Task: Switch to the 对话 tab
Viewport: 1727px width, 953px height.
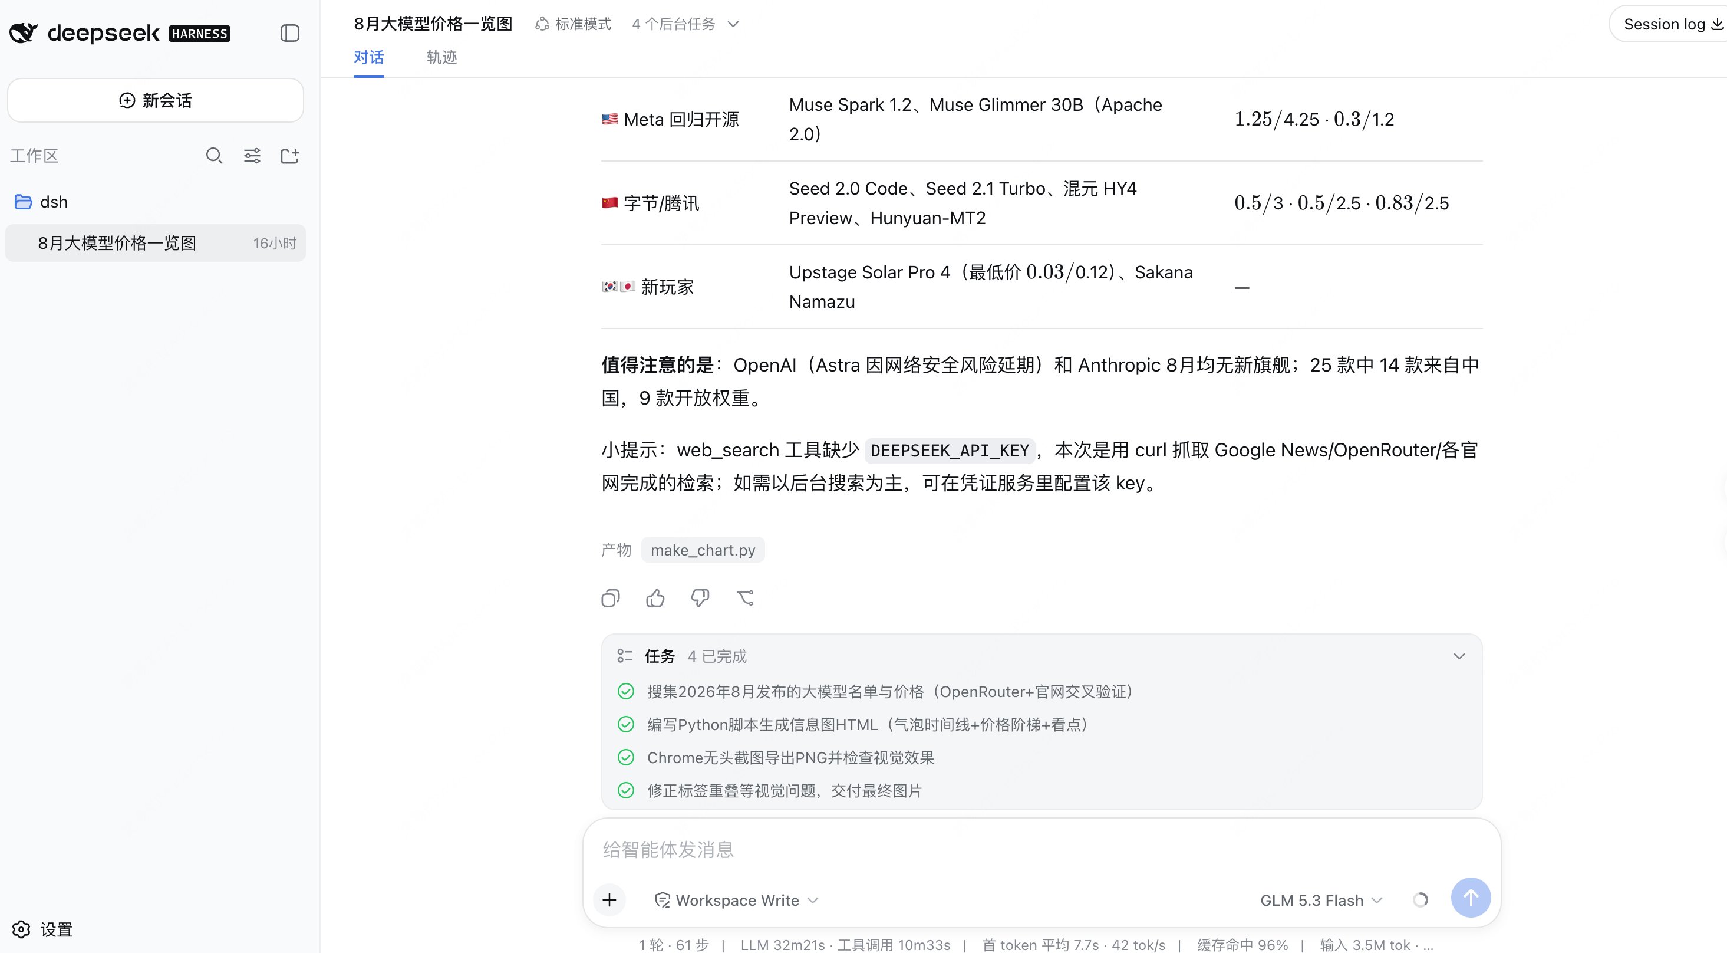Action: (x=369, y=57)
